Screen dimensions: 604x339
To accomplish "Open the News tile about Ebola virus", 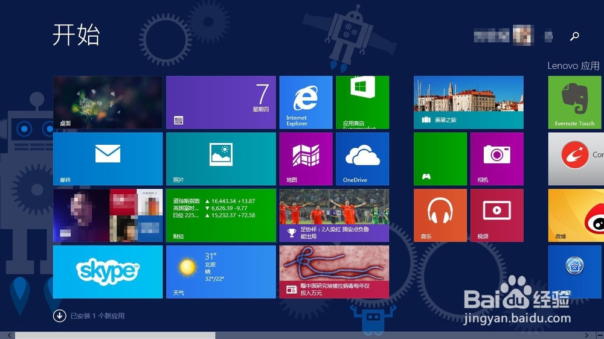I will tap(334, 272).
